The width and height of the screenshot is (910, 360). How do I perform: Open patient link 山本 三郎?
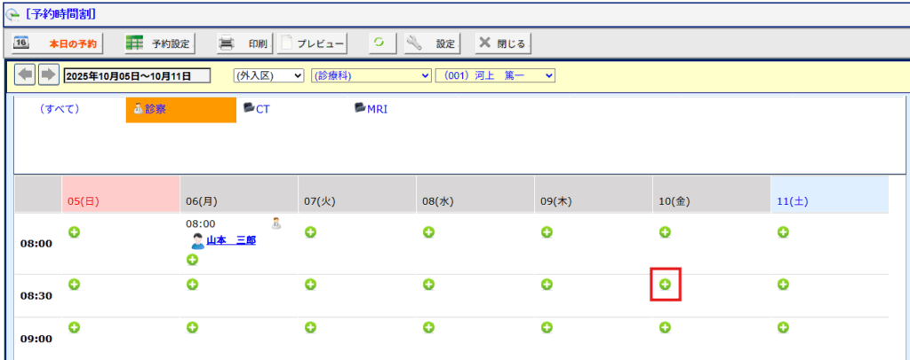(x=230, y=240)
